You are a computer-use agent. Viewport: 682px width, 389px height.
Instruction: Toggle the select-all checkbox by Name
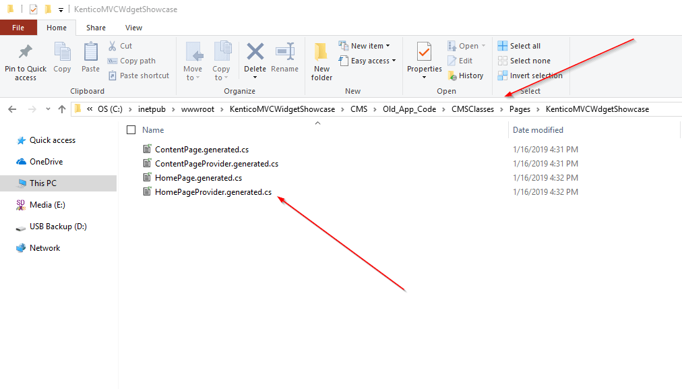tap(131, 129)
